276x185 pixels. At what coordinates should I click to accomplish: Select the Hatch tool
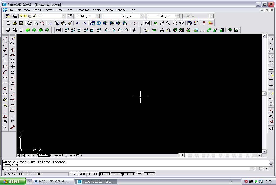pyautogui.click(x=5, y=116)
